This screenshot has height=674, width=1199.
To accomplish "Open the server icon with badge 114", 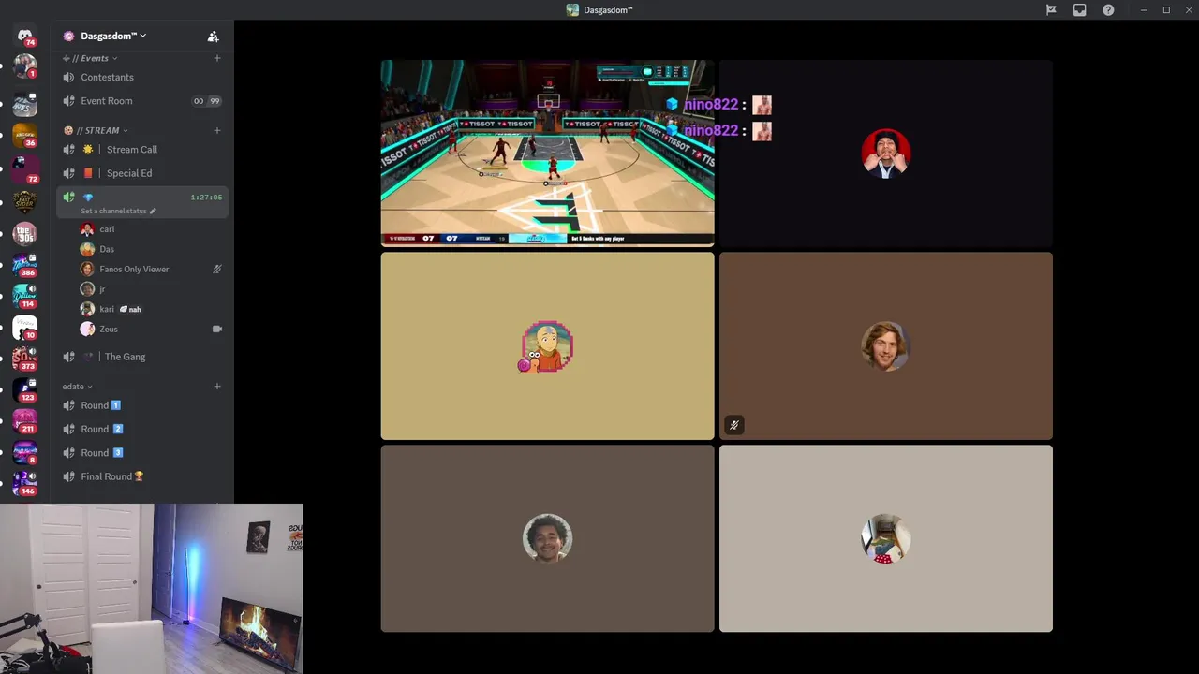I will pos(25,297).
